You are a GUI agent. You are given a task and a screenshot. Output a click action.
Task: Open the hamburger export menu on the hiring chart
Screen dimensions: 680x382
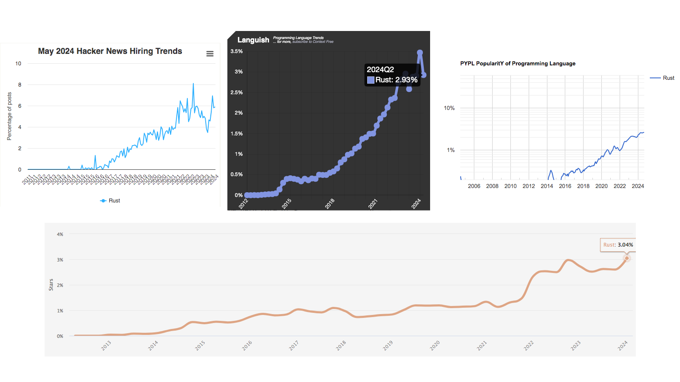[x=210, y=53]
